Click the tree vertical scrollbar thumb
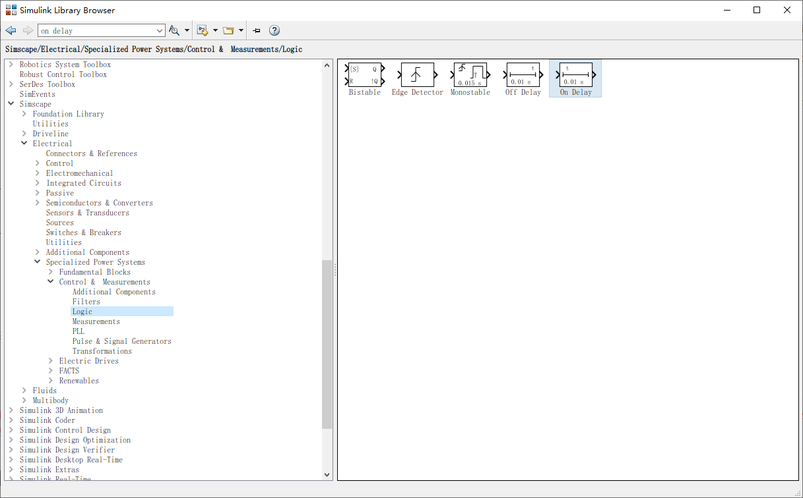Screen dimensions: 803x498 tap(327, 345)
